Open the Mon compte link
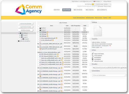 tap(99, 18)
